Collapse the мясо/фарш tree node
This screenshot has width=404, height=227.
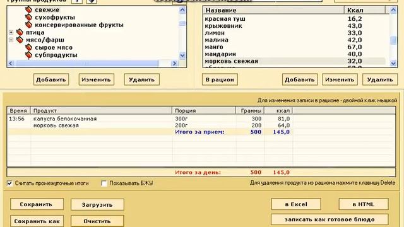(11, 40)
